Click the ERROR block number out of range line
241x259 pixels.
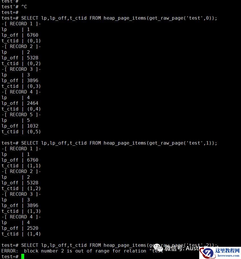coord(82,251)
